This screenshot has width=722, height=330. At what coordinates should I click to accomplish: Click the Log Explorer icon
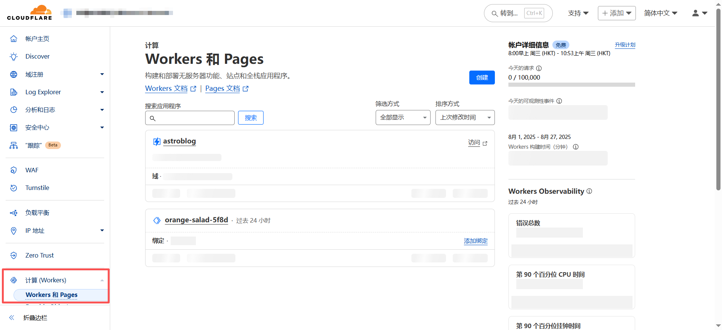(x=14, y=92)
